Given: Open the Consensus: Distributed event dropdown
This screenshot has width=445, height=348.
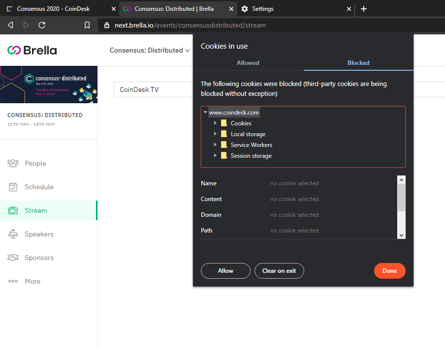Looking at the screenshot, I should (150, 51).
